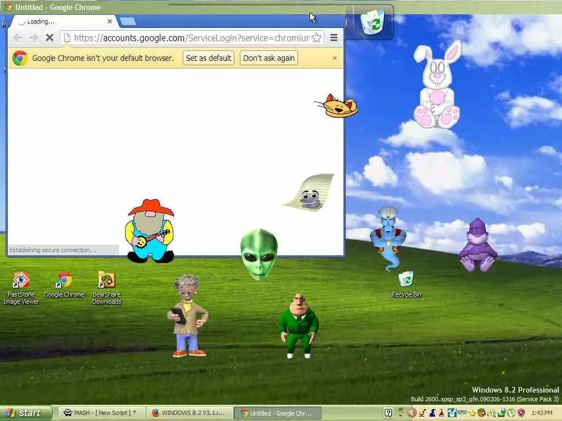The height and width of the screenshot is (421, 562).
Task: Click the Chrome logo in the infobar
Action: 20,58
